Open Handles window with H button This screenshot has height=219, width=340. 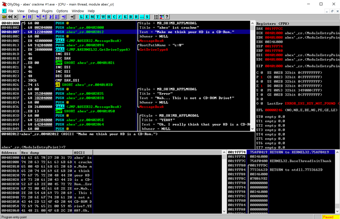(x=109, y=17)
